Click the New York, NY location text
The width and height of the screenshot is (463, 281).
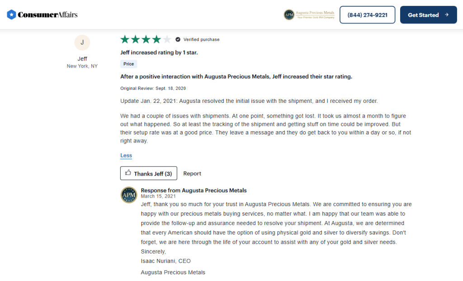pos(82,66)
